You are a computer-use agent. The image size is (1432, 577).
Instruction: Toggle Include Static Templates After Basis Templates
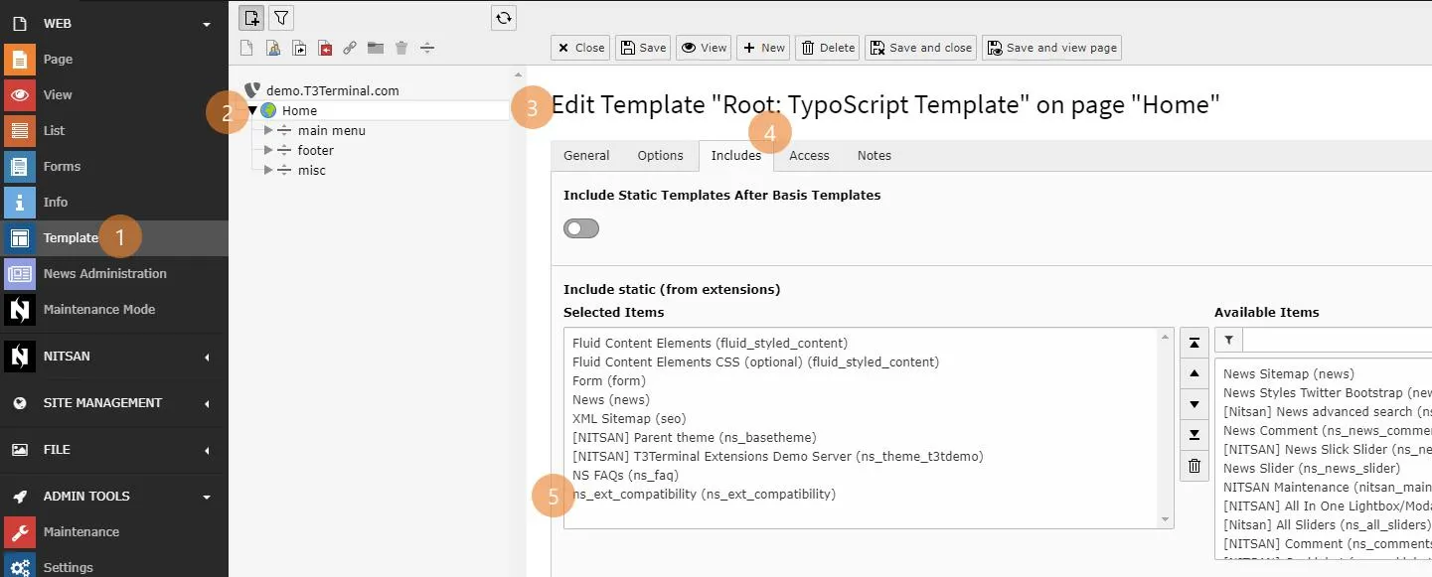581,228
